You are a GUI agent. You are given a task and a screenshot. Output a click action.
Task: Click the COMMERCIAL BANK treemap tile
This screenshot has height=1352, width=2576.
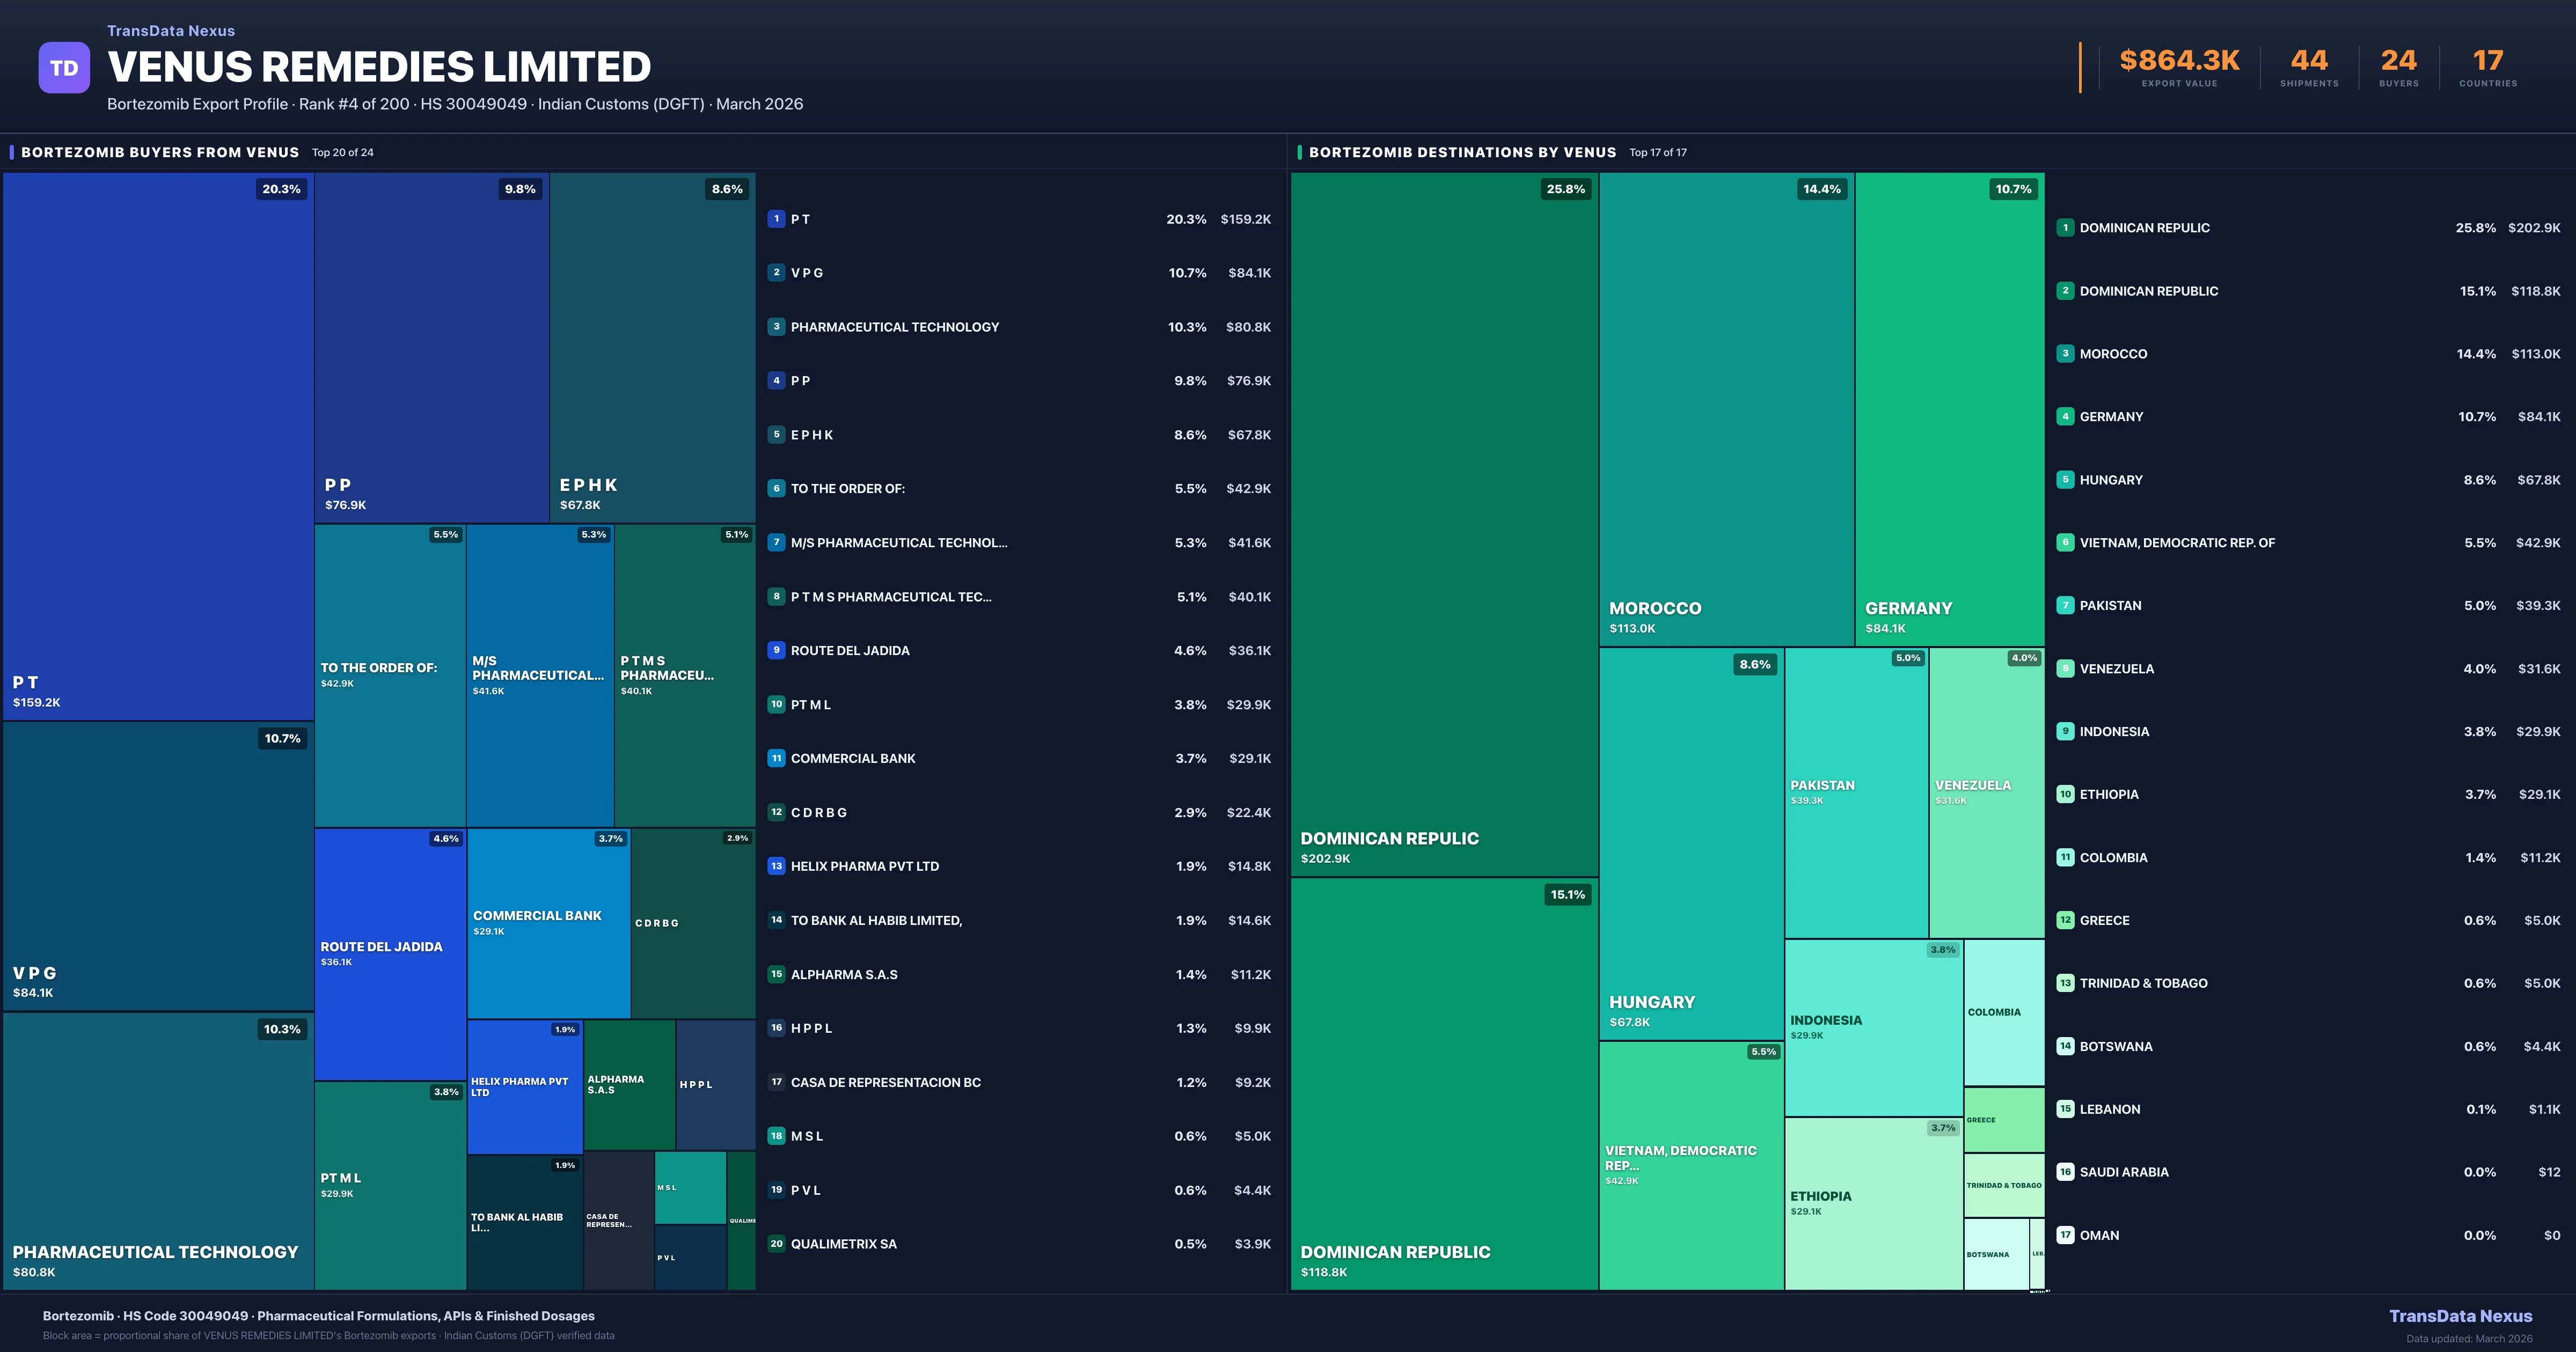(x=548, y=922)
